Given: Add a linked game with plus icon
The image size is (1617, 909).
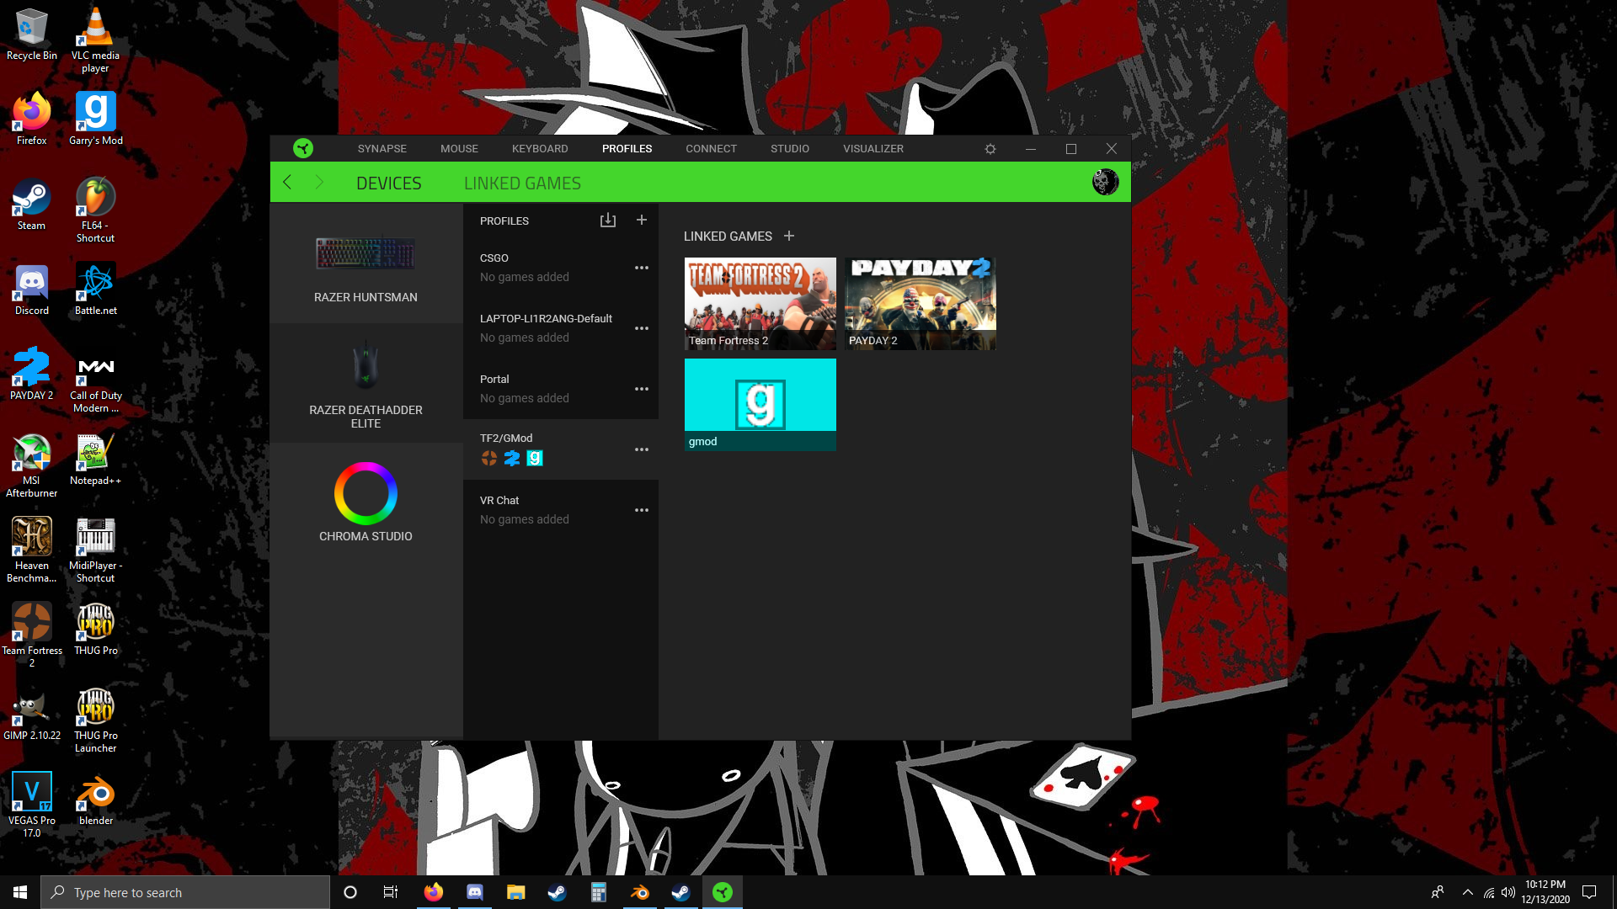Looking at the screenshot, I should [x=789, y=236].
